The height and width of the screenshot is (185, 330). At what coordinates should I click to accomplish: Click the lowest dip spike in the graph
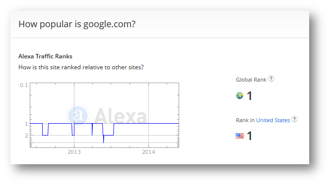click(104, 139)
